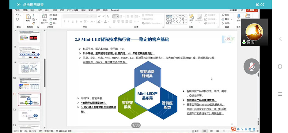The image size is (288, 133).
Task: Click the Clear Formatting icon
Action: [x=107, y=16]
